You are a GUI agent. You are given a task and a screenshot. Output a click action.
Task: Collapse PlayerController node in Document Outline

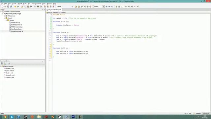[1, 66]
